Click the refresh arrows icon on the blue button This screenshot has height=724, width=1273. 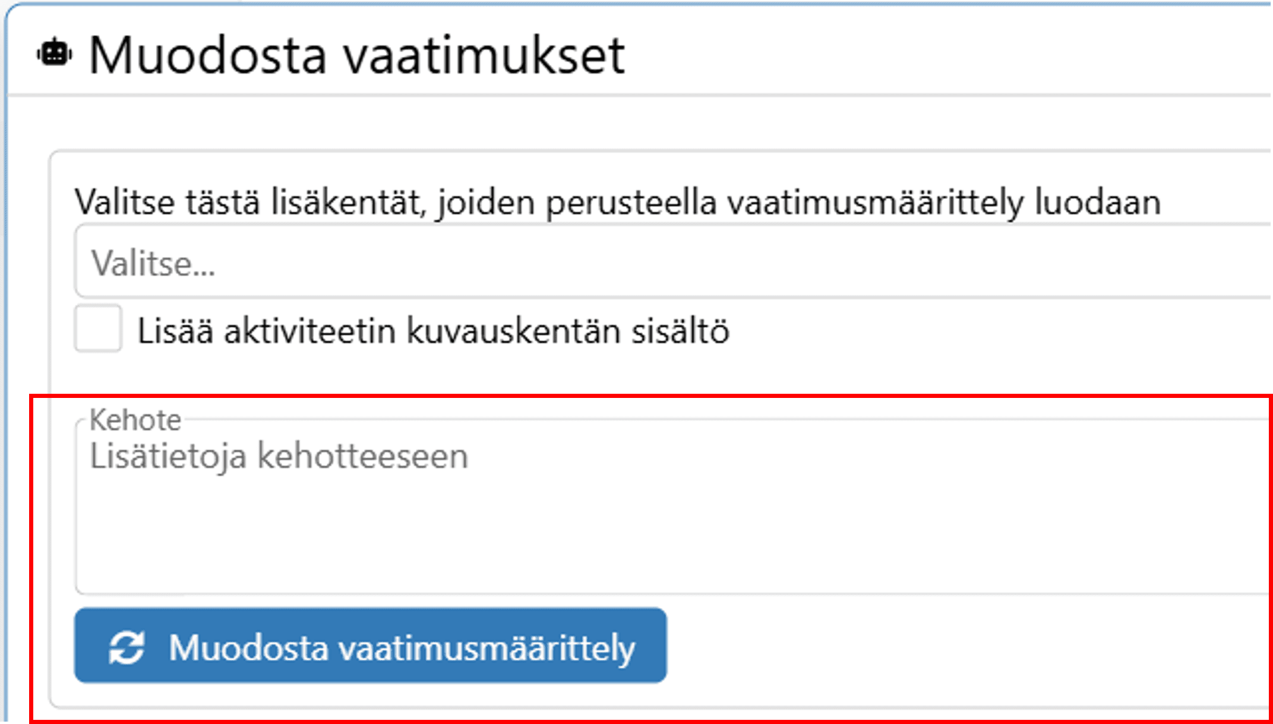[x=127, y=647]
